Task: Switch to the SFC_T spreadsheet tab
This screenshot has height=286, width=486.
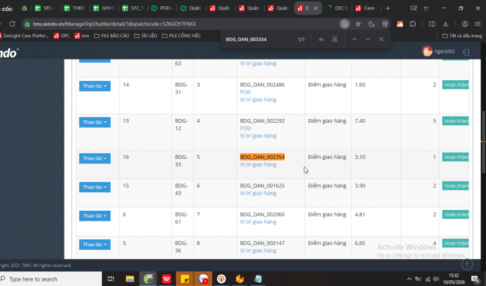Action: (x=133, y=8)
